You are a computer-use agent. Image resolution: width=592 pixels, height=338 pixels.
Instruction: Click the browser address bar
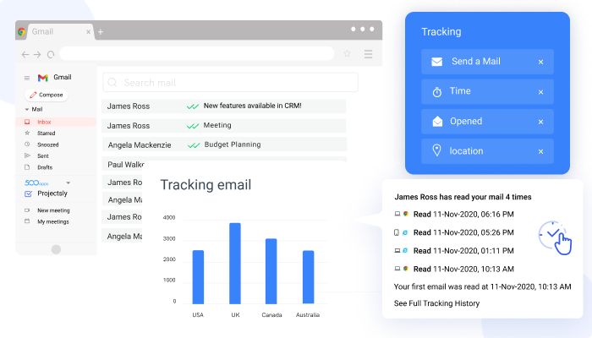click(x=197, y=53)
